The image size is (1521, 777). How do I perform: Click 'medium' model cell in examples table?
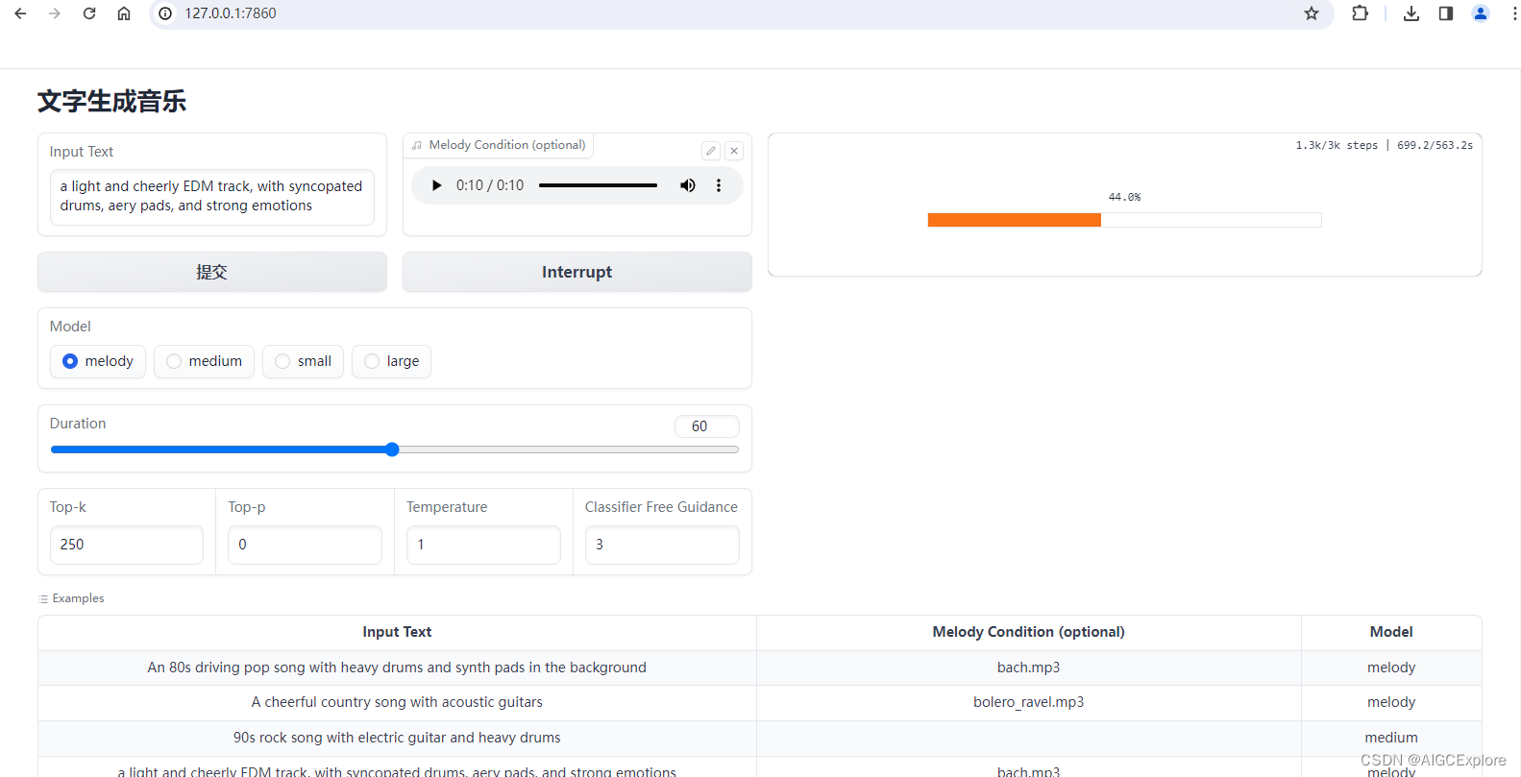[x=1391, y=738]
